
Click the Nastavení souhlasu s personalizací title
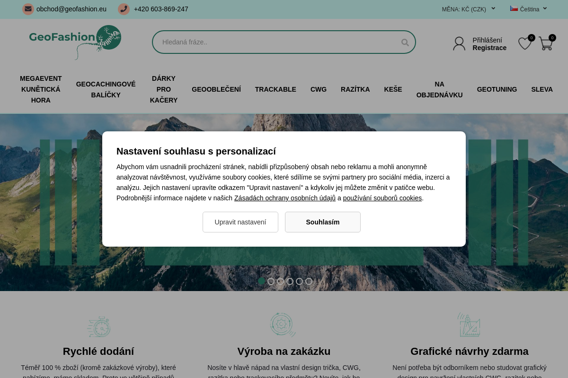tap(196, 151)
